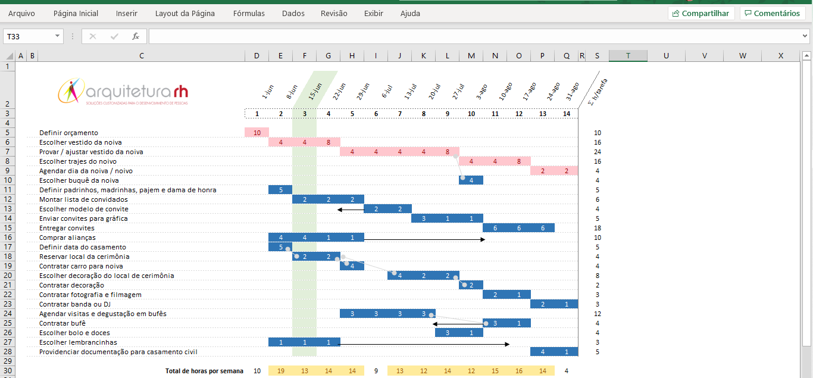Expand the Name Box dropdown arrow
The width and height of the screenshot is (813, 378).
(58, 36)
